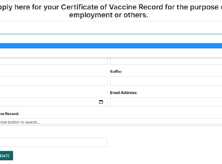
Task: Click the "employment or others." heading line
Action: point(108,15)
